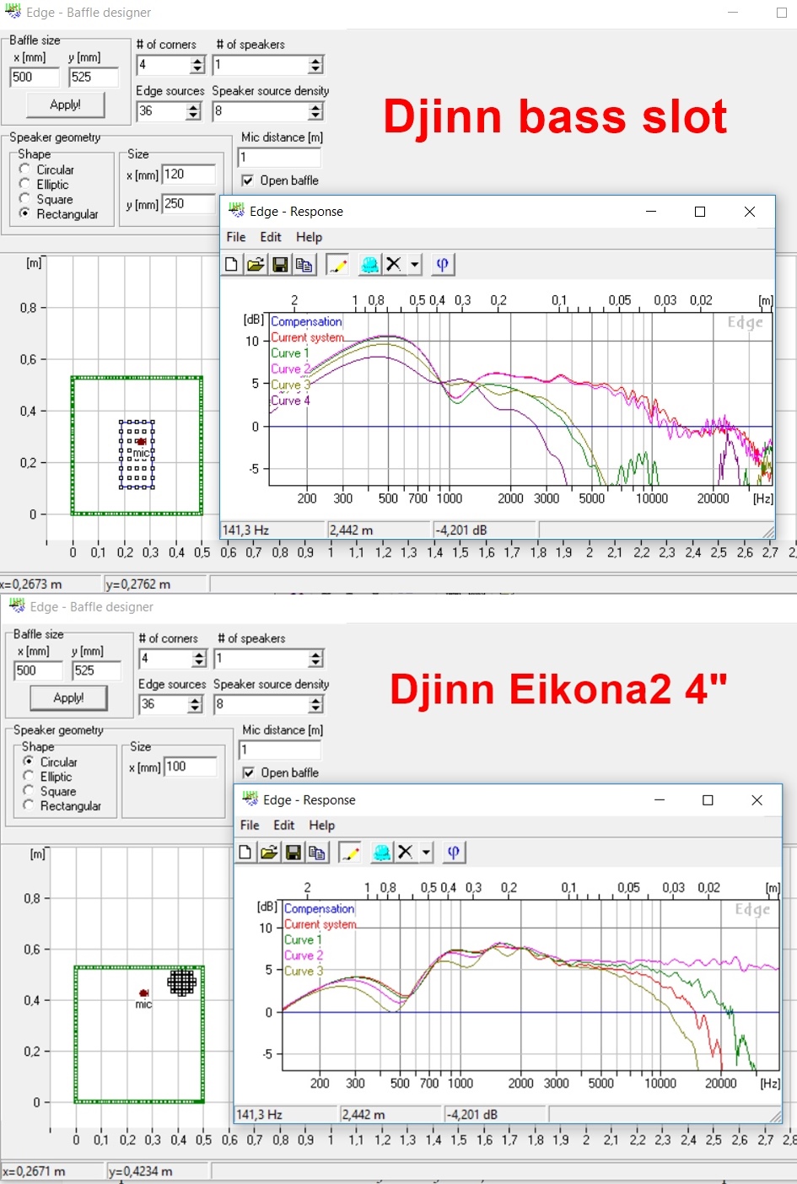Click baffle y [mm] field in bass slot designer
Viewport: 797px width, 1184px height.
click(x=94, y=77)
